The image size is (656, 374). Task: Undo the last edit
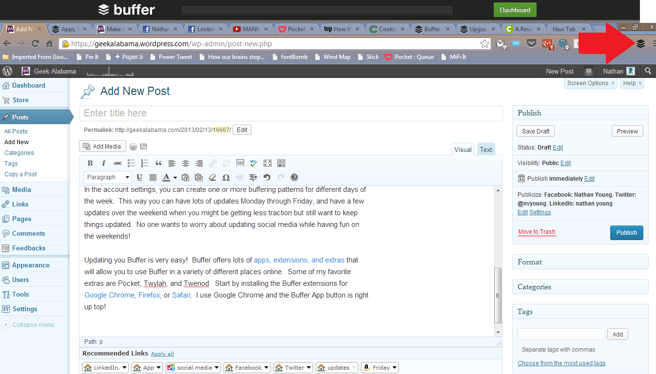[267, 177]
